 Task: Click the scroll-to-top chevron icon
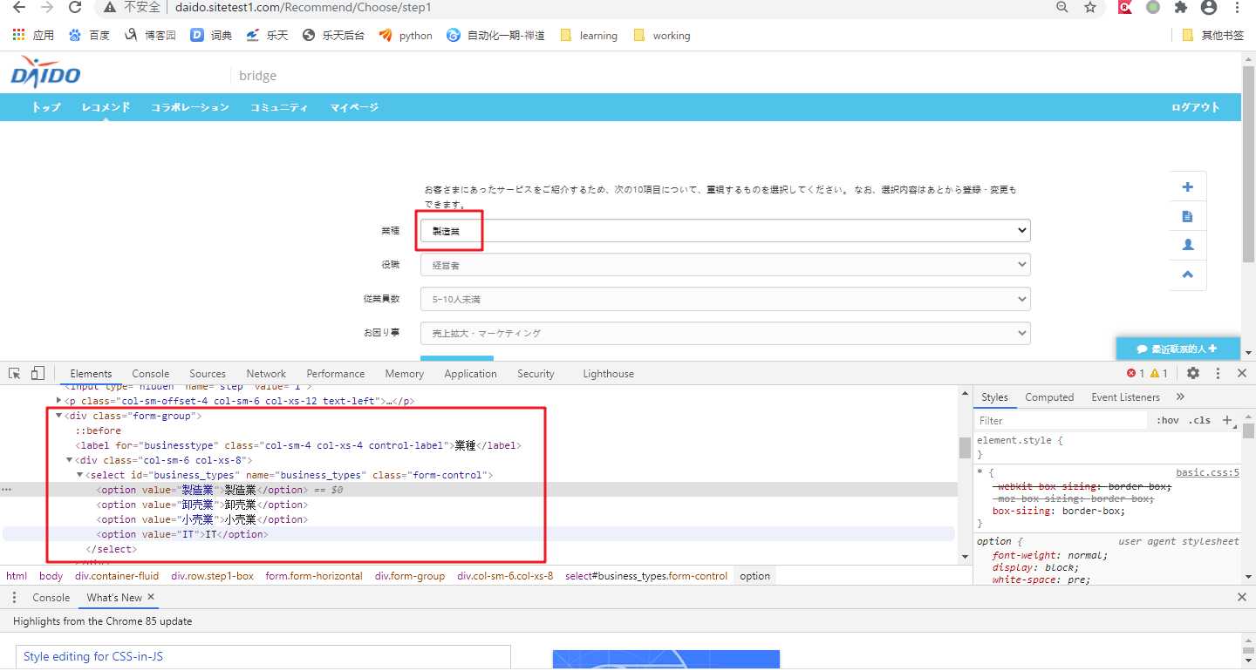1187,274
